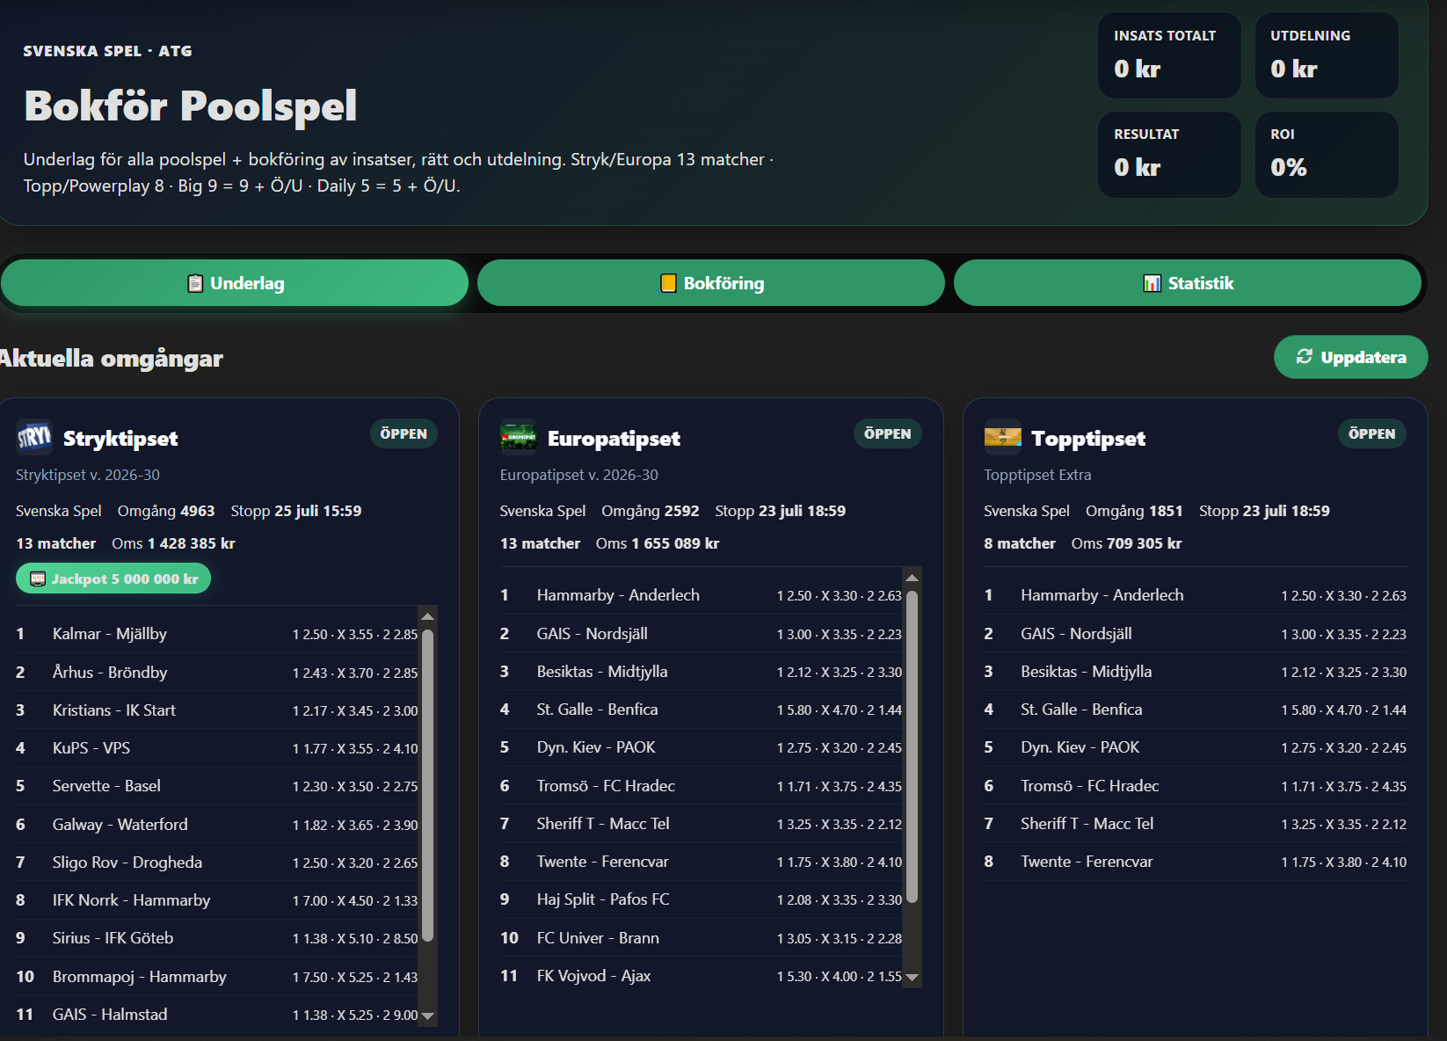The image size is (1447, 1041).
Task: Click the bar chart icon in the Statistik tab
Action: 1152,283
